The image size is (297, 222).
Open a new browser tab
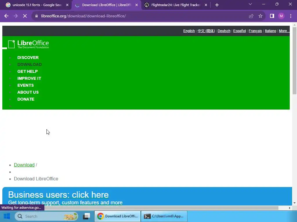217,5
